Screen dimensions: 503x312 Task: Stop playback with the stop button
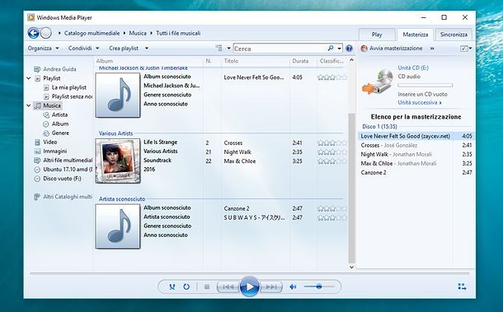coord(207,286)
